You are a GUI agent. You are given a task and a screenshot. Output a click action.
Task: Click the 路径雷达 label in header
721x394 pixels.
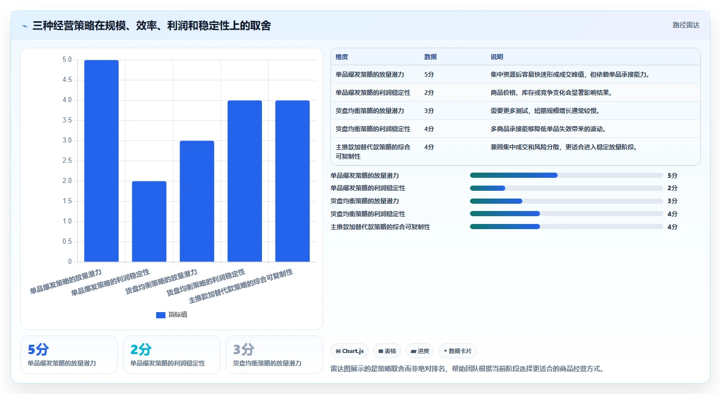(686, 25)
